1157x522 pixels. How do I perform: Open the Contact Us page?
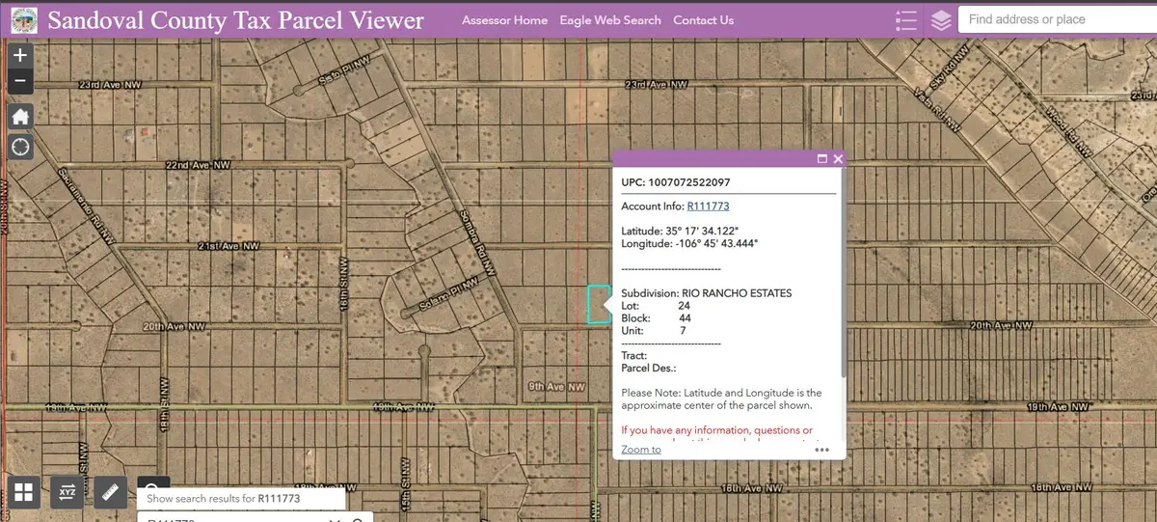tap(703, 20)
